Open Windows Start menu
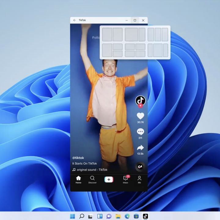Viewport: 220px width, 220px height. (72, 216)
